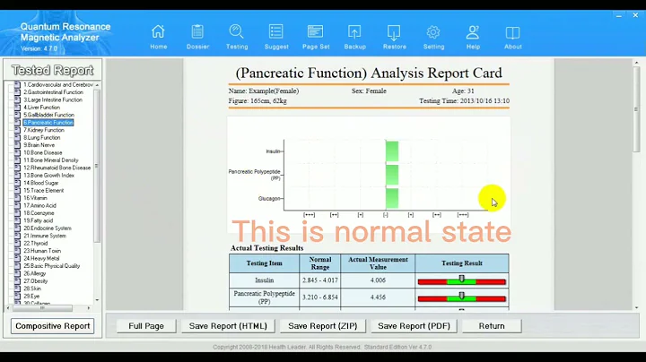Click the Full Page button

[146, 326]
